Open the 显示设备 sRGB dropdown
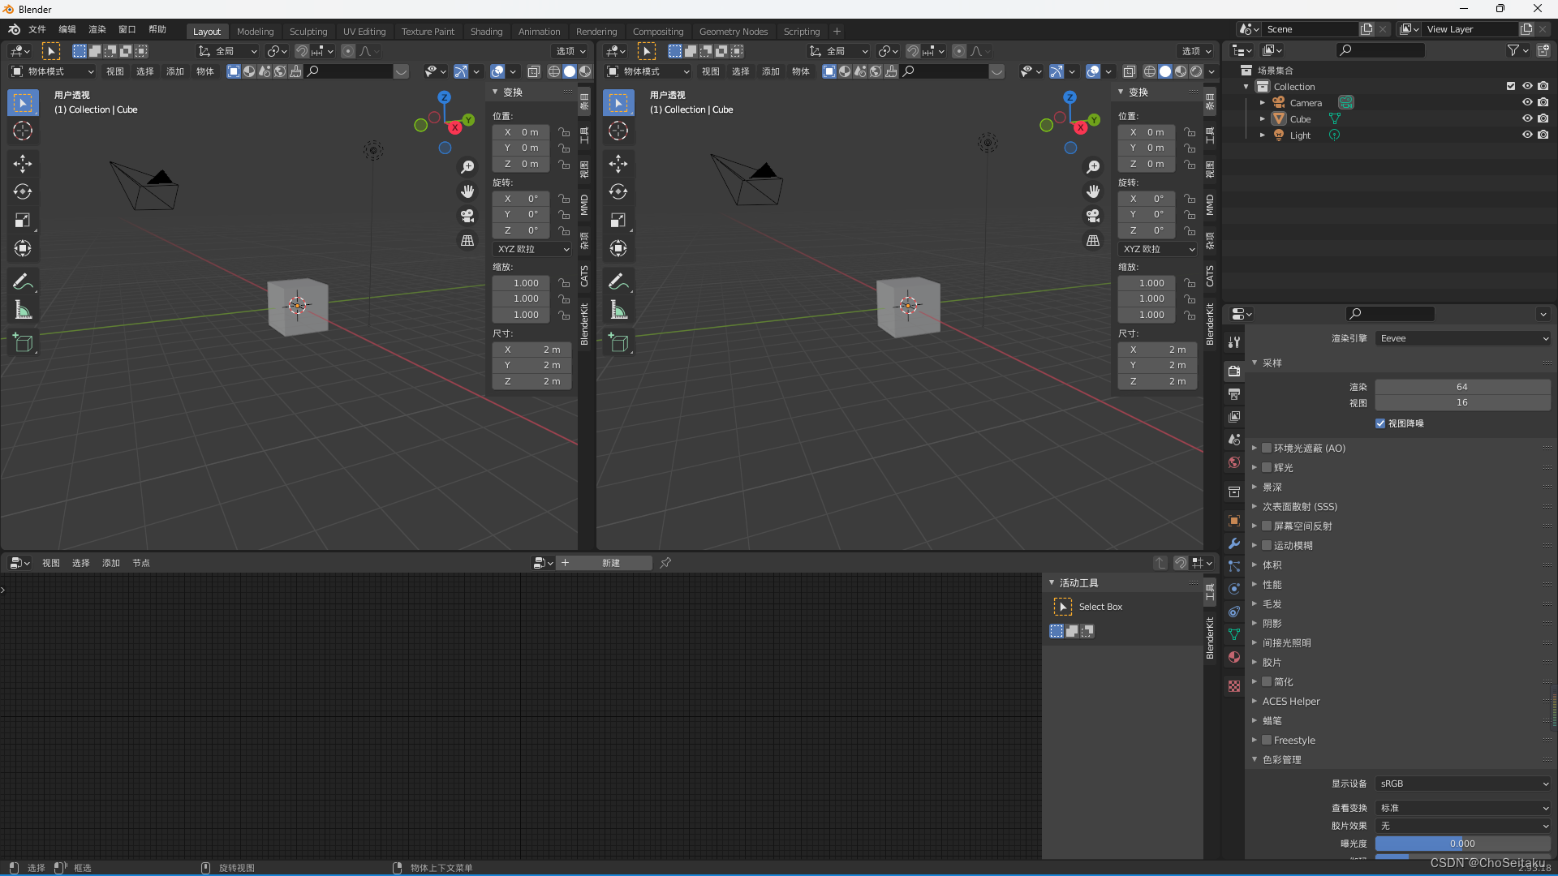The height and width of the screenshot is (876, 1558). coord(1463,784)
